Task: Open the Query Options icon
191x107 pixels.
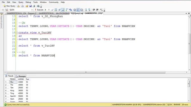Action: tap(59, 10)
